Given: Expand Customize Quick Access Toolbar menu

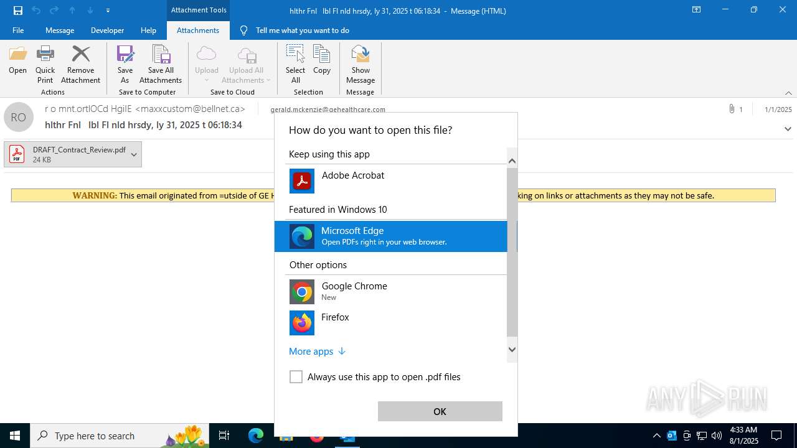Looking at the screenshot, I should (x=108, y=11).
